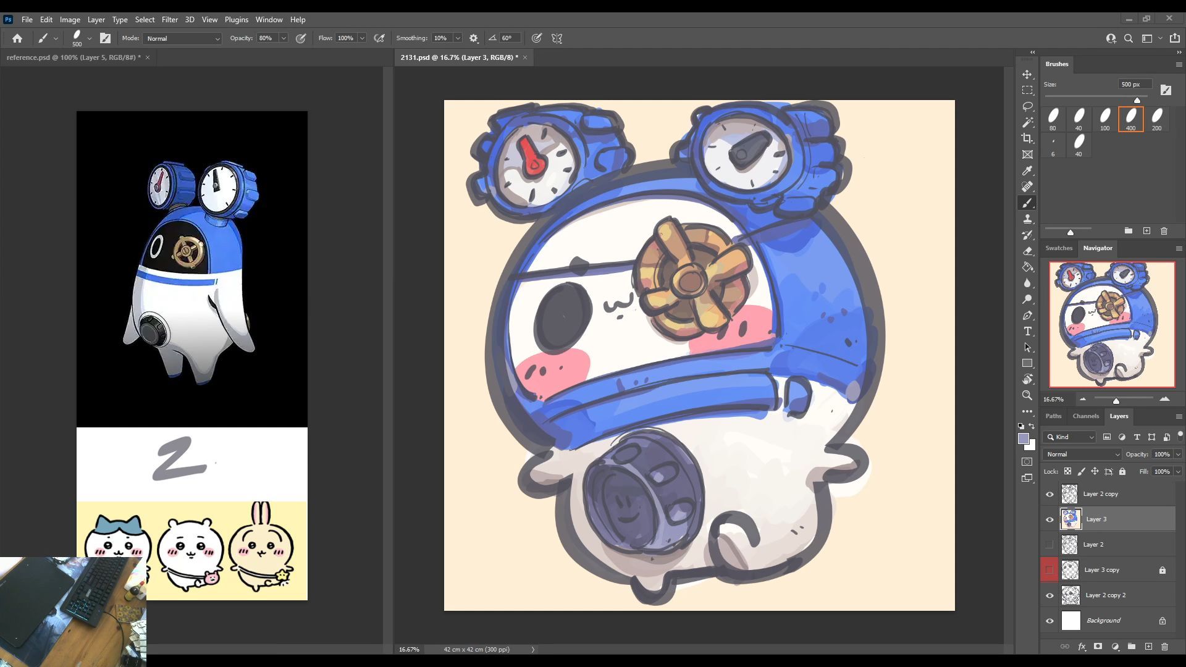Screen dimensions: 1186x667
Task: Select the Frame tool
Action: click(x=1027, y=154)
